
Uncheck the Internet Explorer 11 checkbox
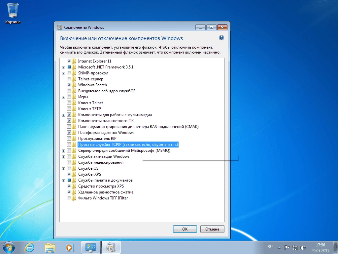(x=69, y=61)
